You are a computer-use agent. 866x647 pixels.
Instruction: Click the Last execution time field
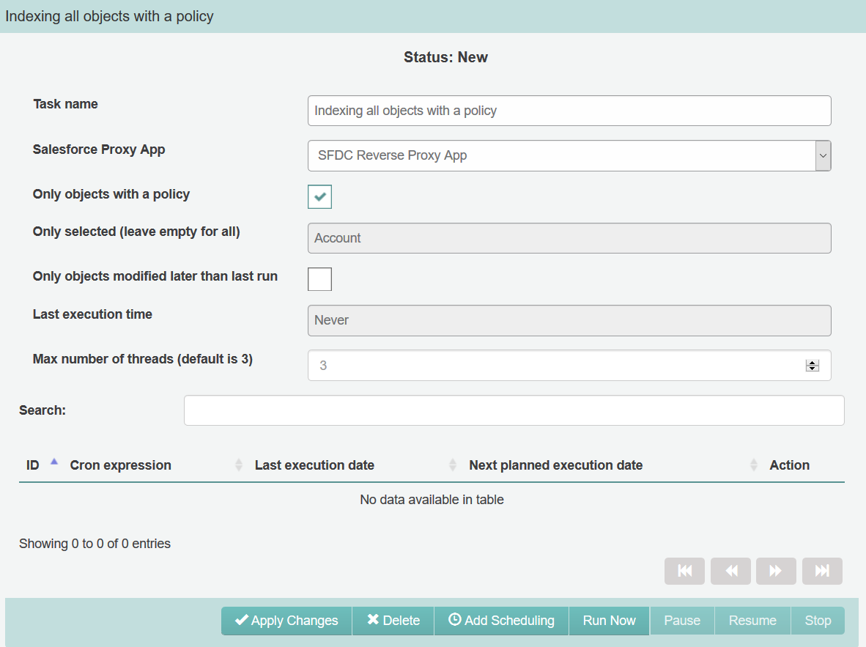[569, 320]
